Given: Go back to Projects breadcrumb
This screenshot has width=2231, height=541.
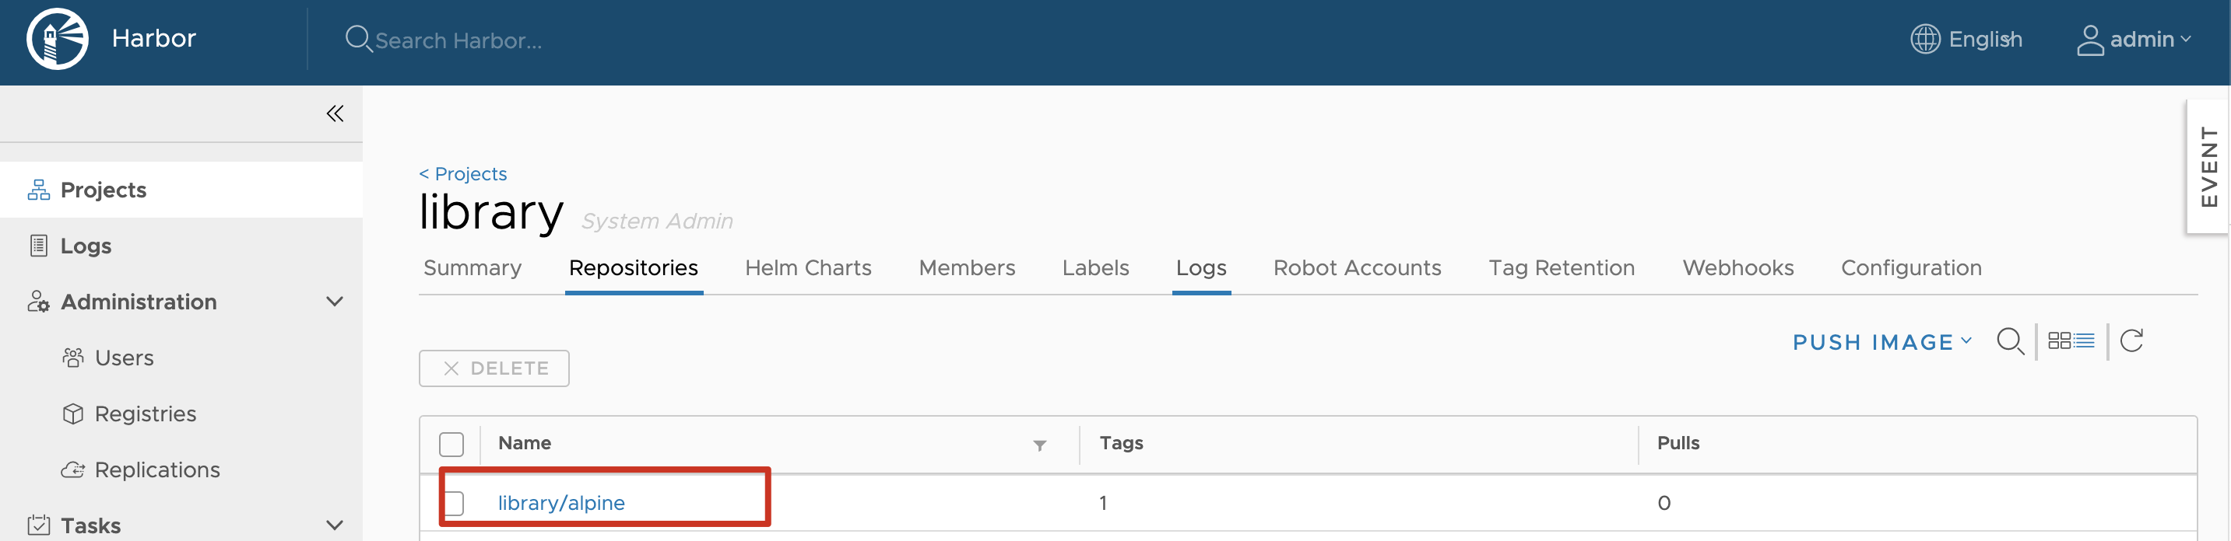Looking at the screenshot, I should coord(463,173).
